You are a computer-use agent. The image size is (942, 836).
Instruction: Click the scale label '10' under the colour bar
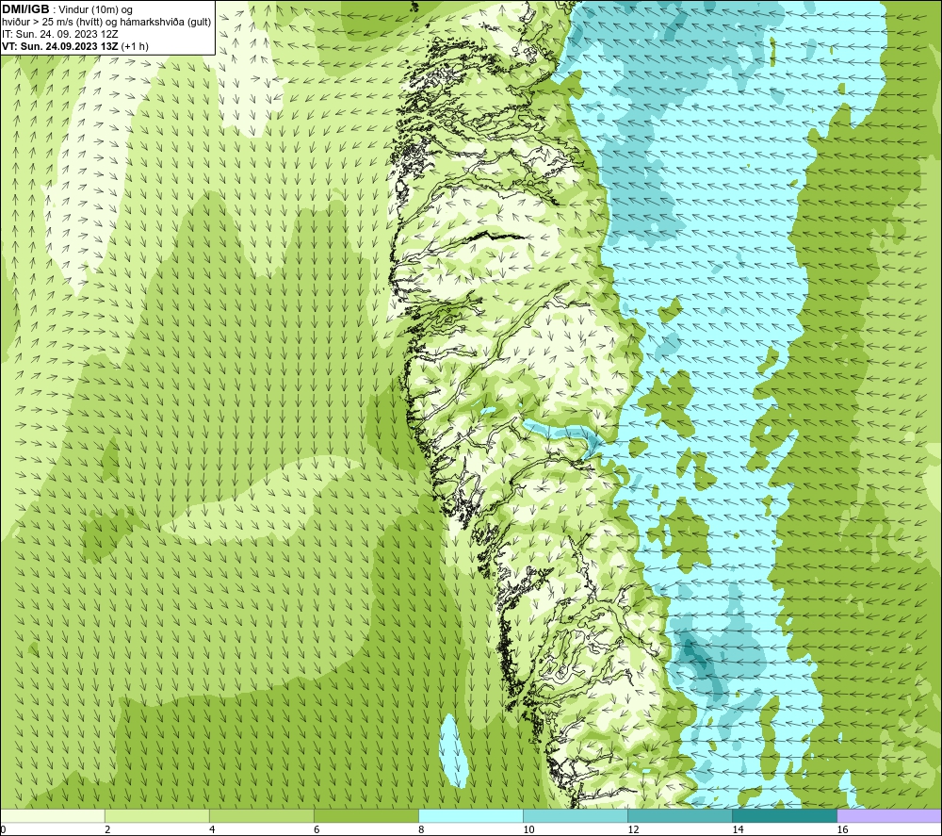coord(528,830)
